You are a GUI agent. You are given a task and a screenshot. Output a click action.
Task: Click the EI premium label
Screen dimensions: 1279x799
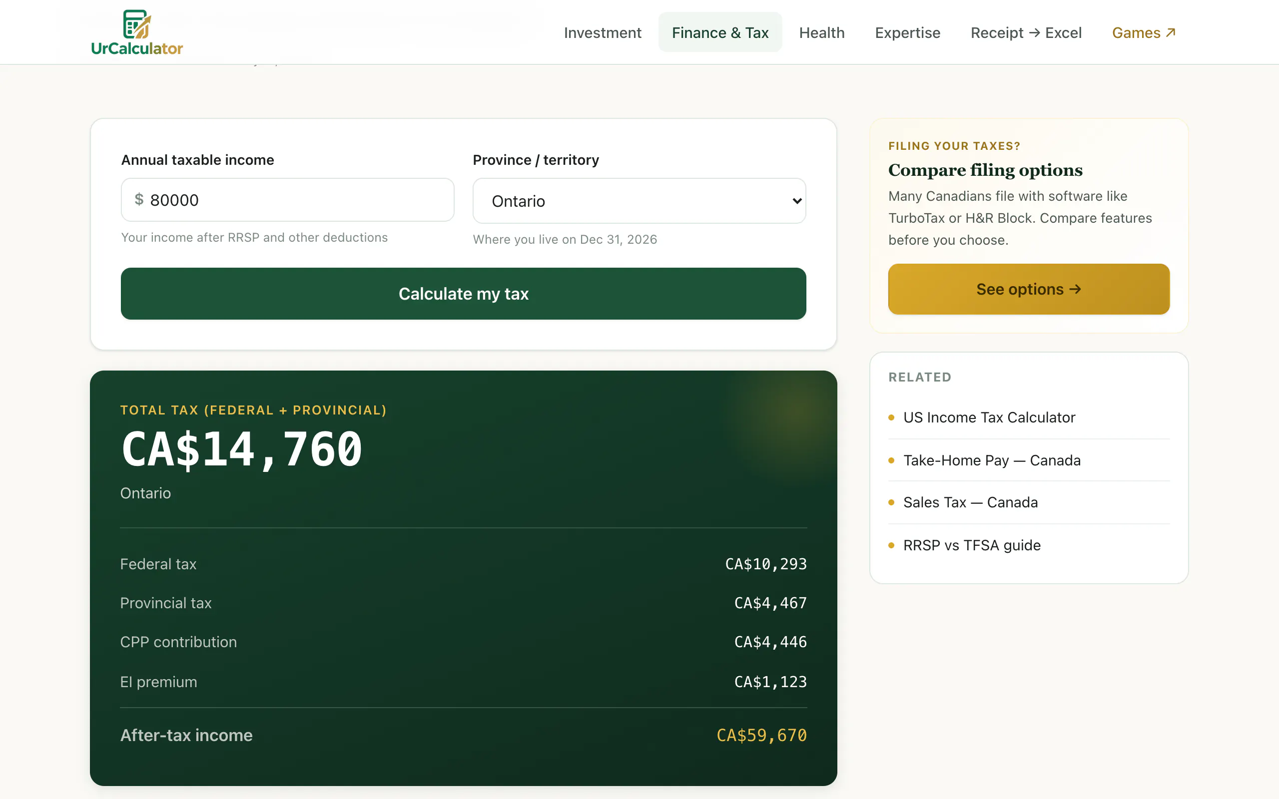158,682
